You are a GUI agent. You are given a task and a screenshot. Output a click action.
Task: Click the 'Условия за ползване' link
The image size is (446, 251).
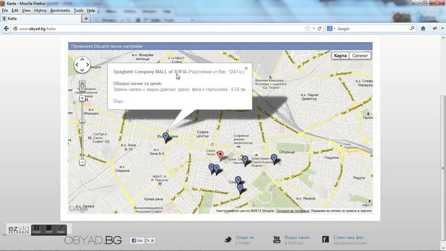click(293, 211)
